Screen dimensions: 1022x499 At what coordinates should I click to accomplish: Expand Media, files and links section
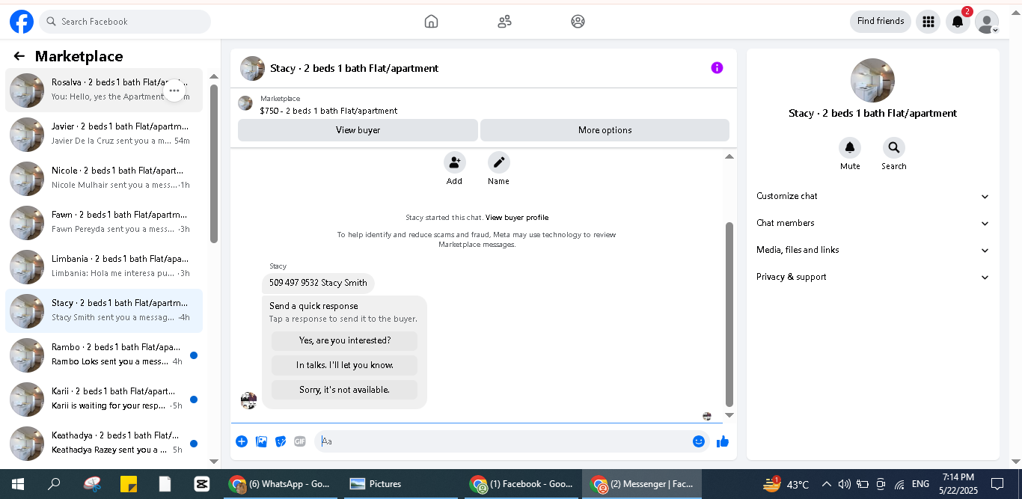pyautogui.click(x=872, y=250)
